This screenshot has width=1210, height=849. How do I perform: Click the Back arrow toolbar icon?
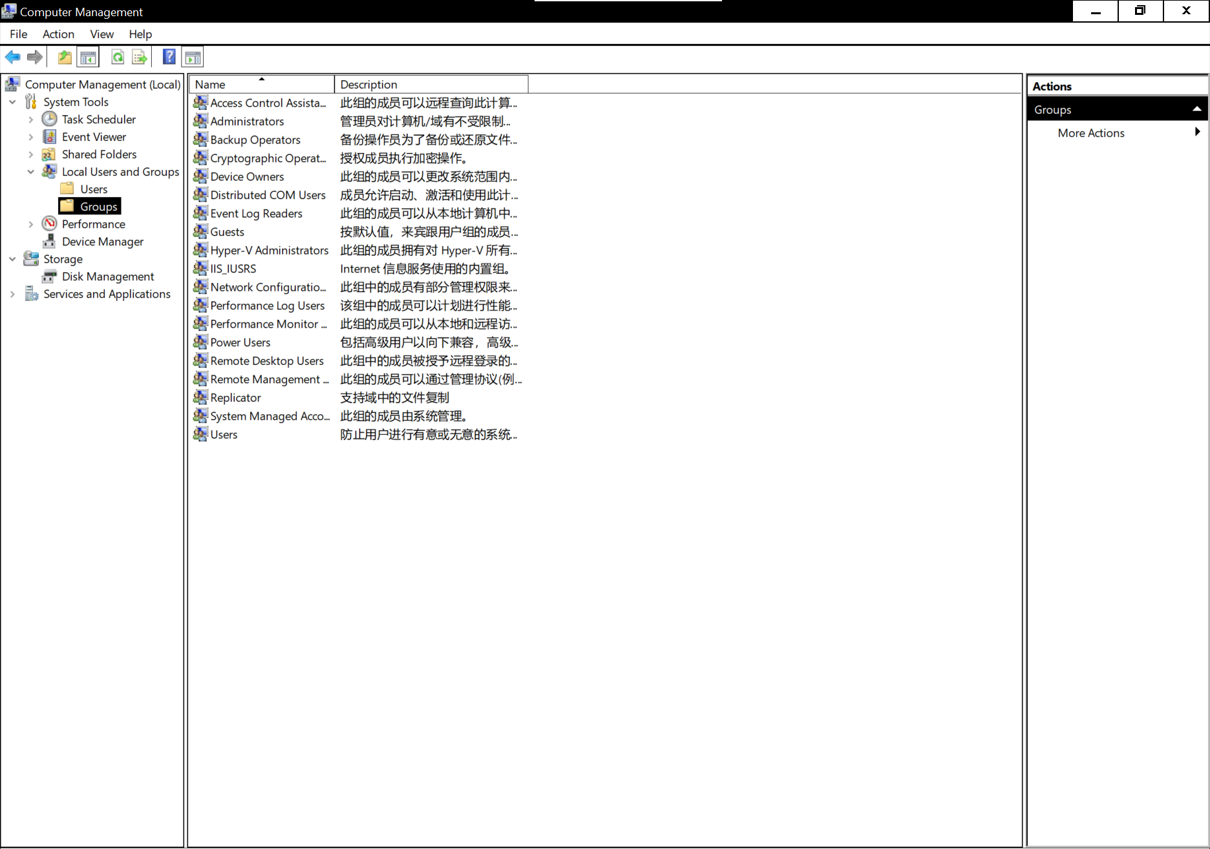(12, 58)
